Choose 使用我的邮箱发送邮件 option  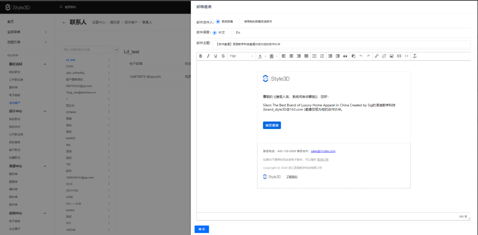click(240, 21)
